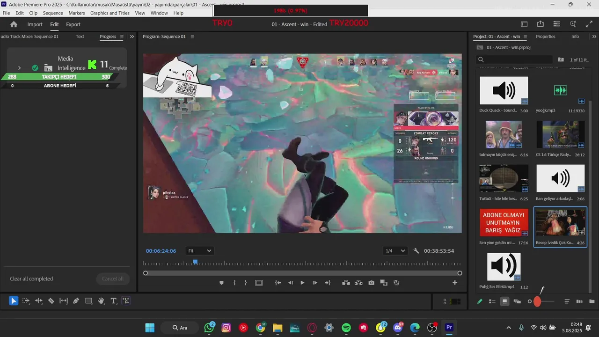Click the Add Marker button
Screen dimensions: 599x337
221,283
